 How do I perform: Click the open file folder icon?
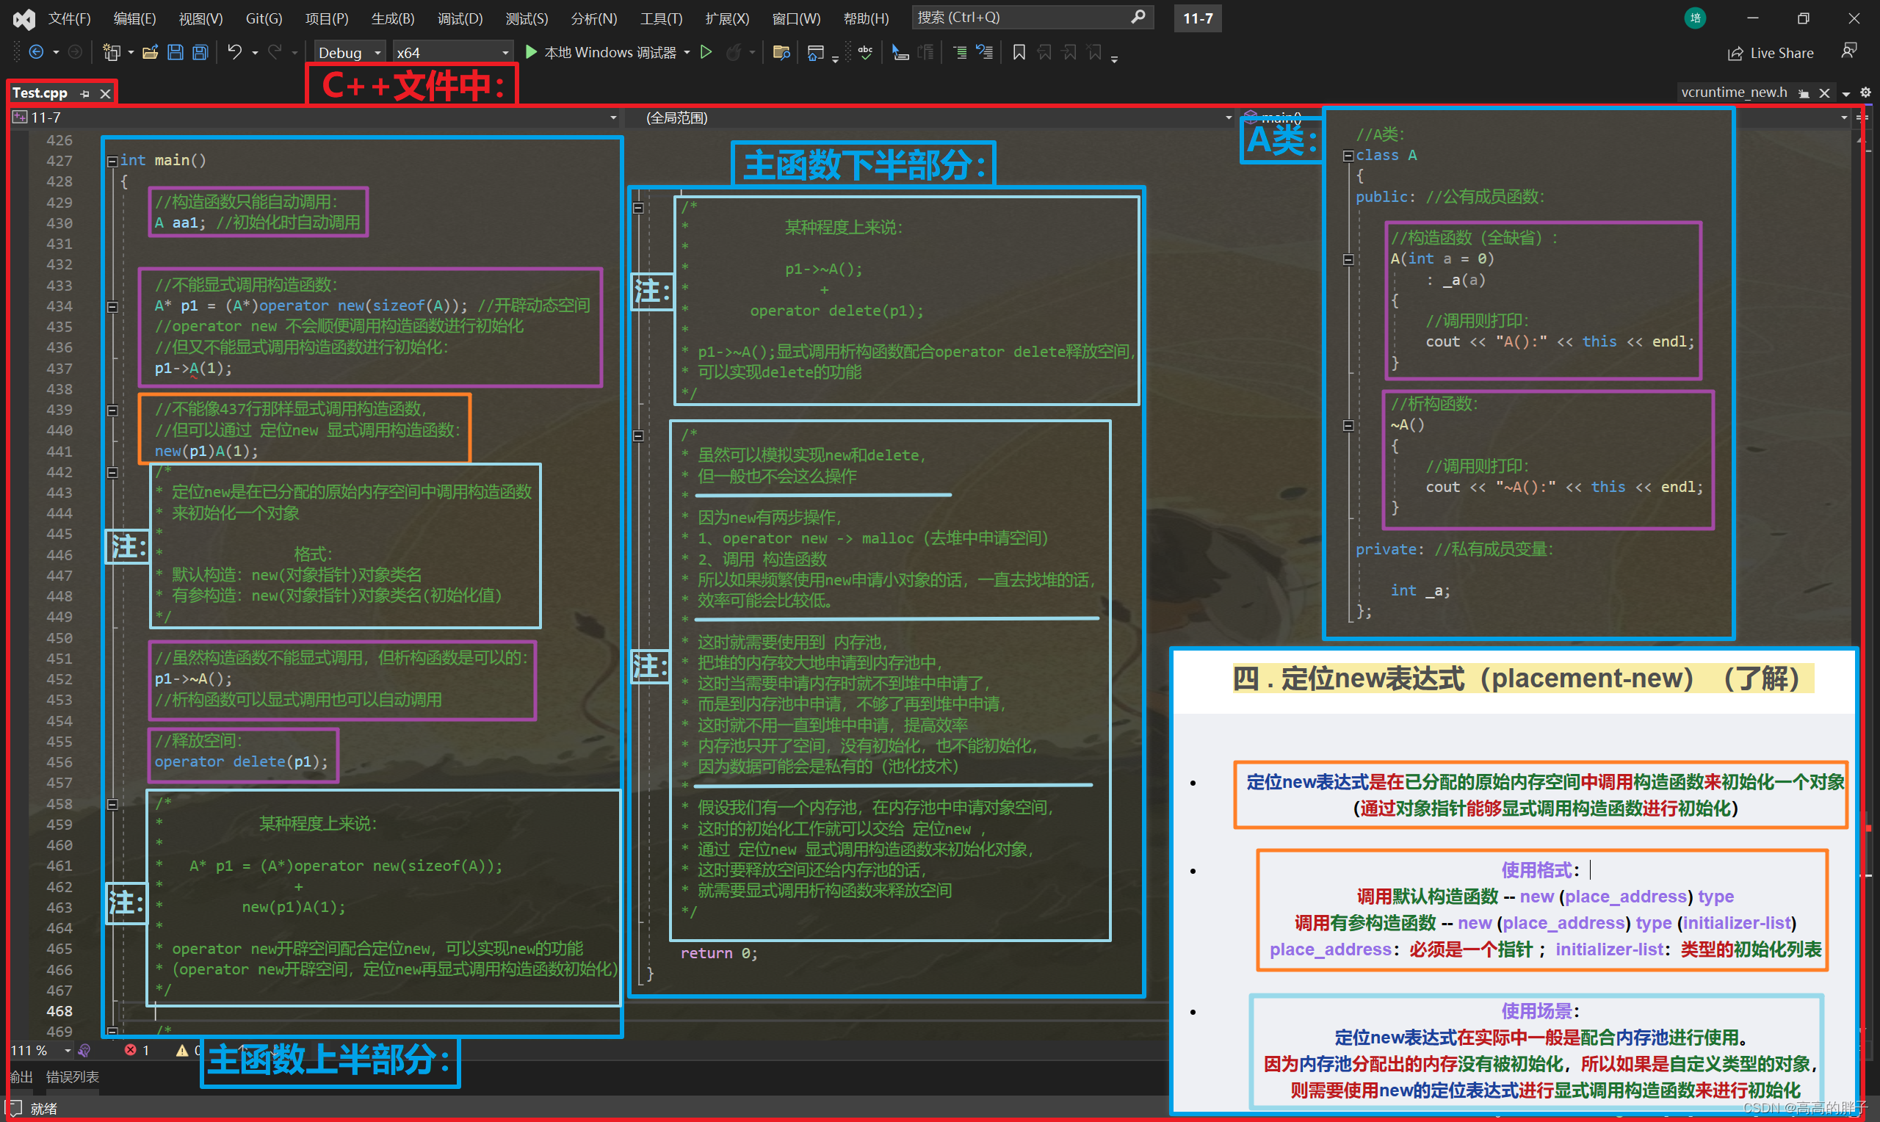click(150, 52)
